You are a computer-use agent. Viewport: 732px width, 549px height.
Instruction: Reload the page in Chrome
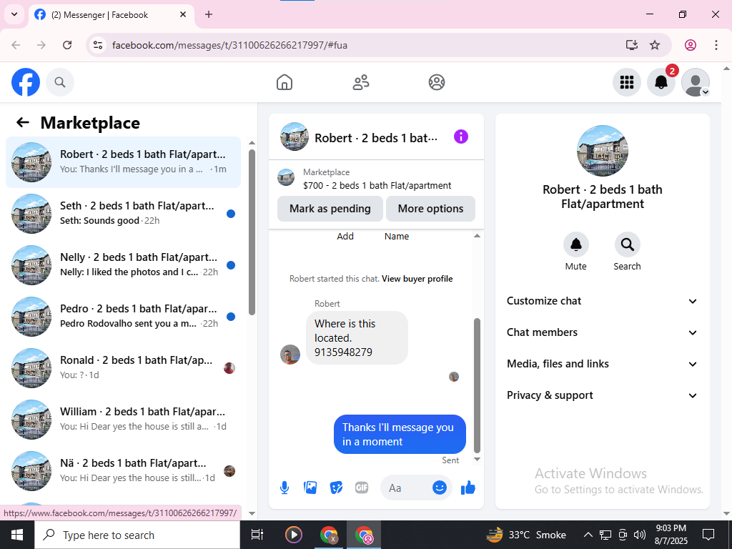click(x=67, y=45)
